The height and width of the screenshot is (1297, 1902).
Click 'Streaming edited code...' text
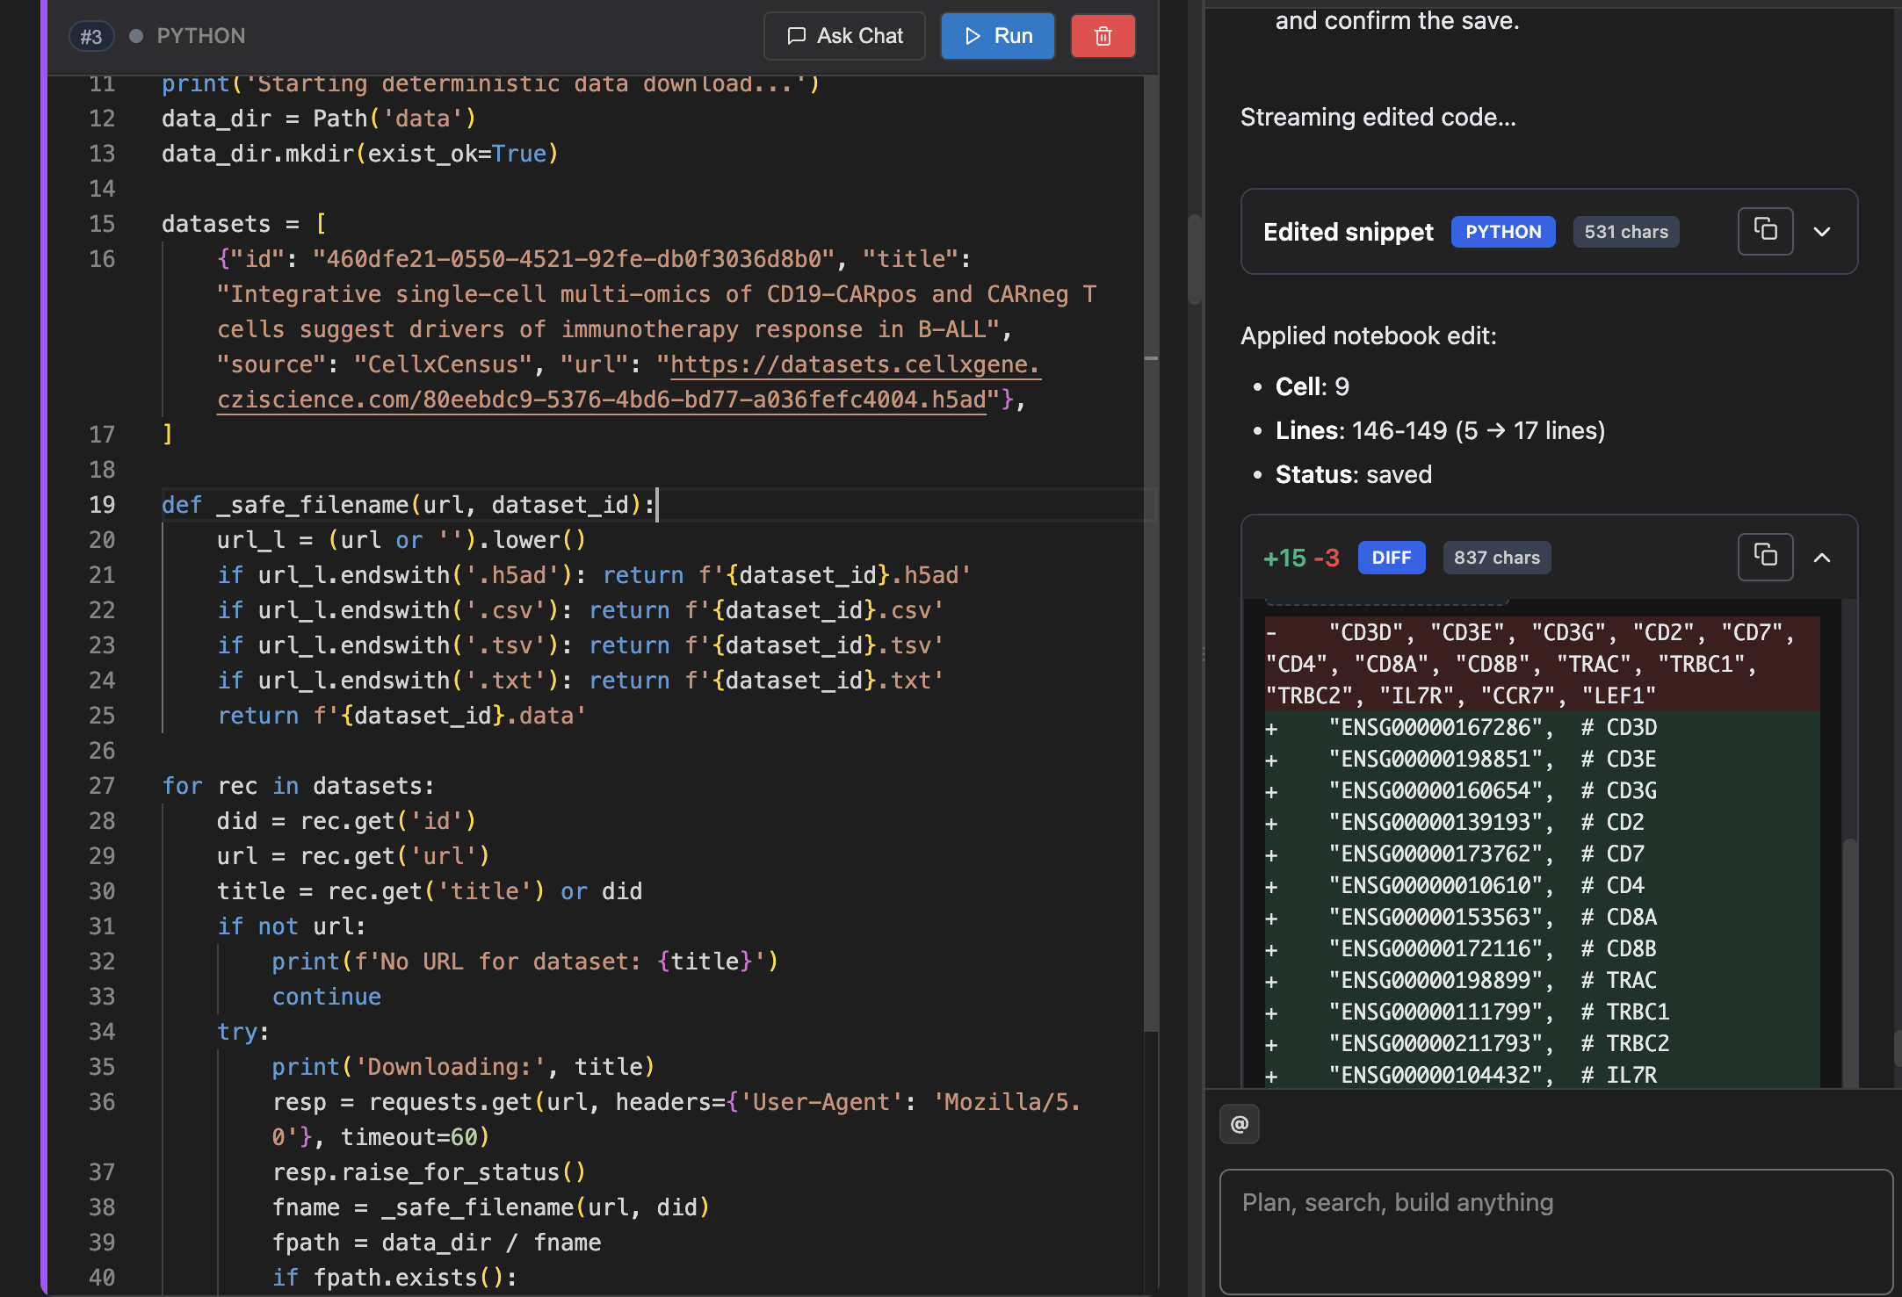click(x=1378, y=117)
